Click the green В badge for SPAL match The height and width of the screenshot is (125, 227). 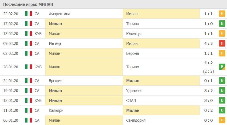222,100
